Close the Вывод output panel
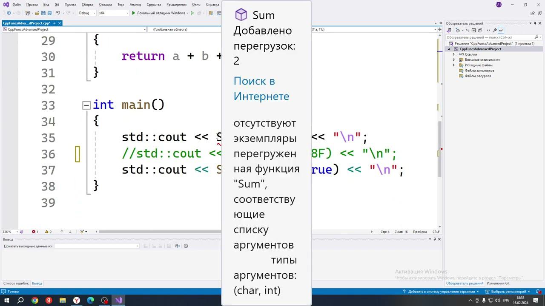 point(439,239)
